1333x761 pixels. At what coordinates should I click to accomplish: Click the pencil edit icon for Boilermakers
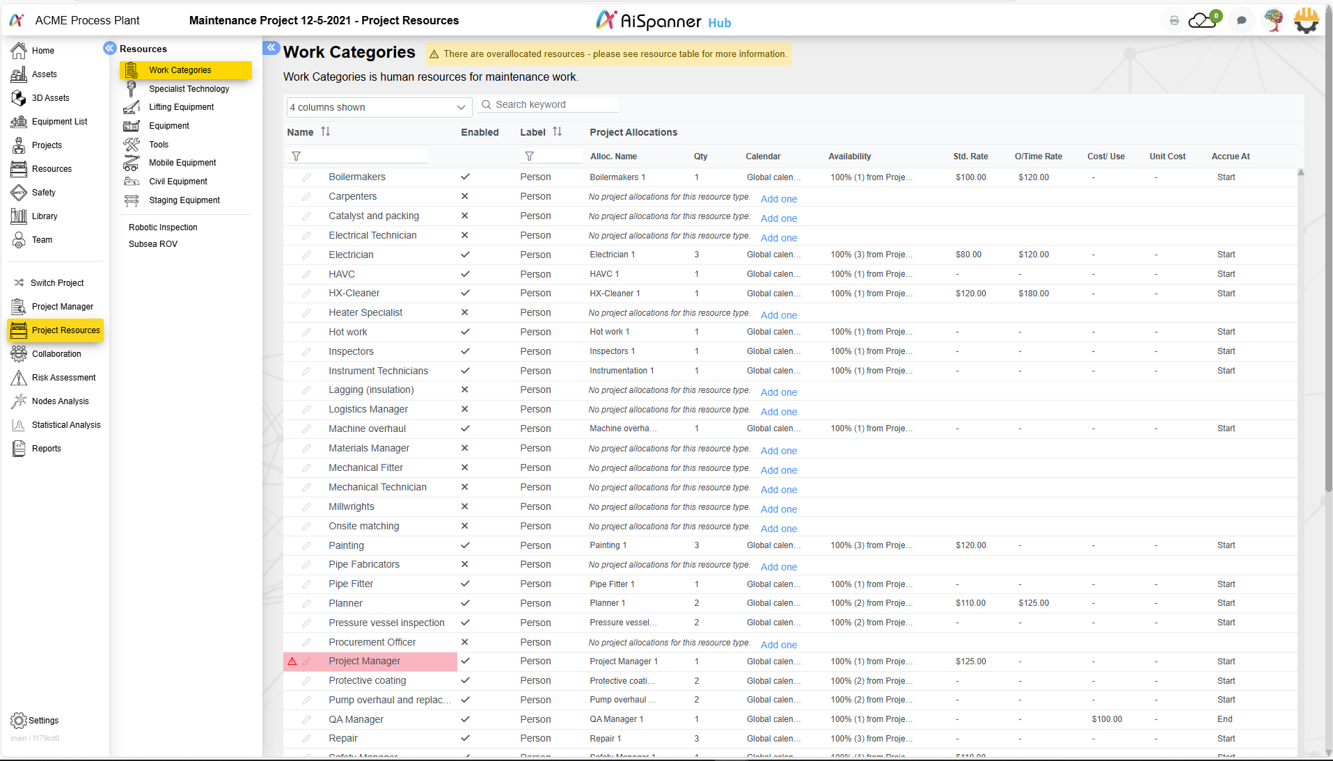tap(306, 177)
